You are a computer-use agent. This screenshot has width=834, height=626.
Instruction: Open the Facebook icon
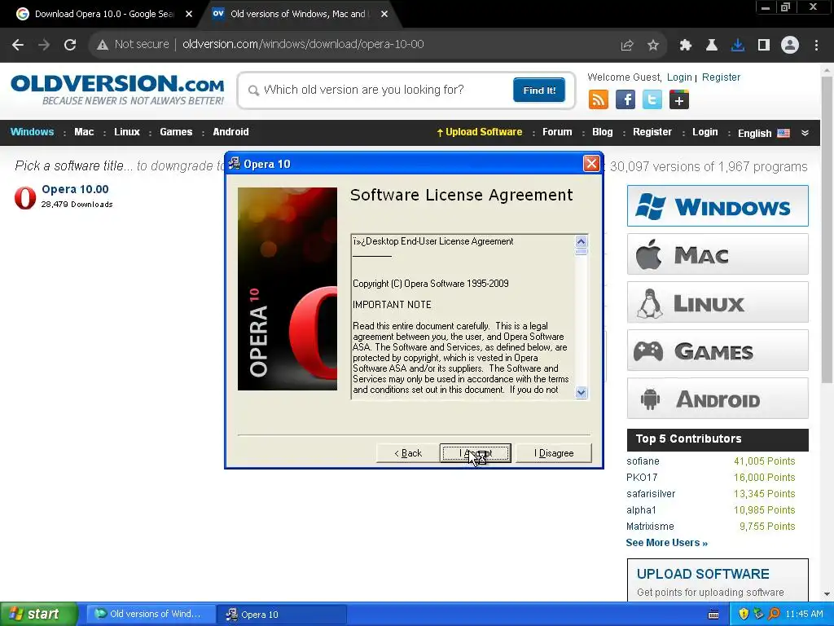pyautogui.click(x=625, y=99)
